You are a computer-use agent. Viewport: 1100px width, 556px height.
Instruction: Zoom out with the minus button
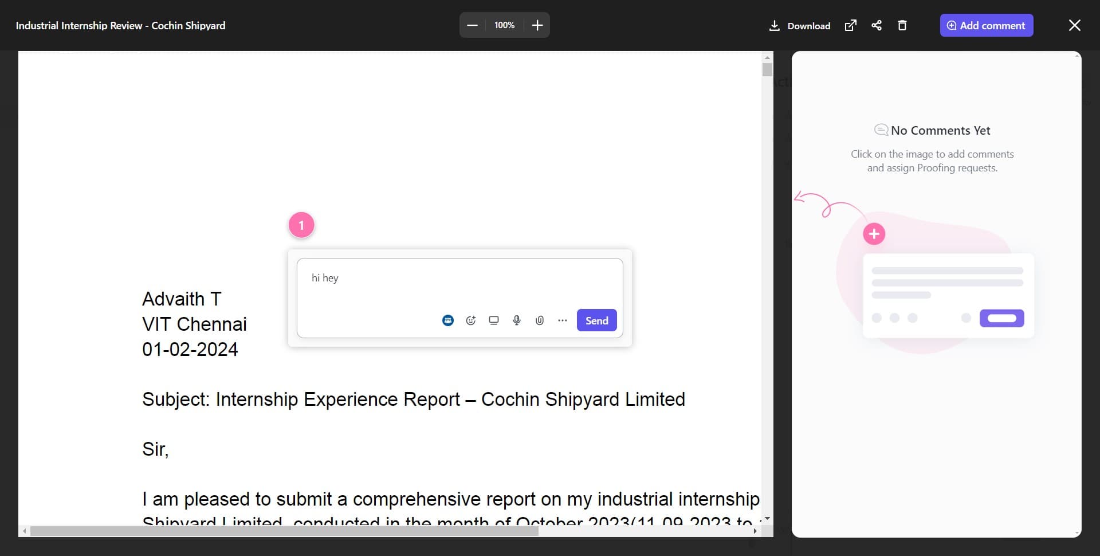[x=473, y=25]
